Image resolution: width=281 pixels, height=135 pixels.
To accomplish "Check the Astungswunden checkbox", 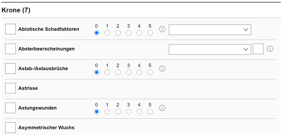I will click(10, 108).
